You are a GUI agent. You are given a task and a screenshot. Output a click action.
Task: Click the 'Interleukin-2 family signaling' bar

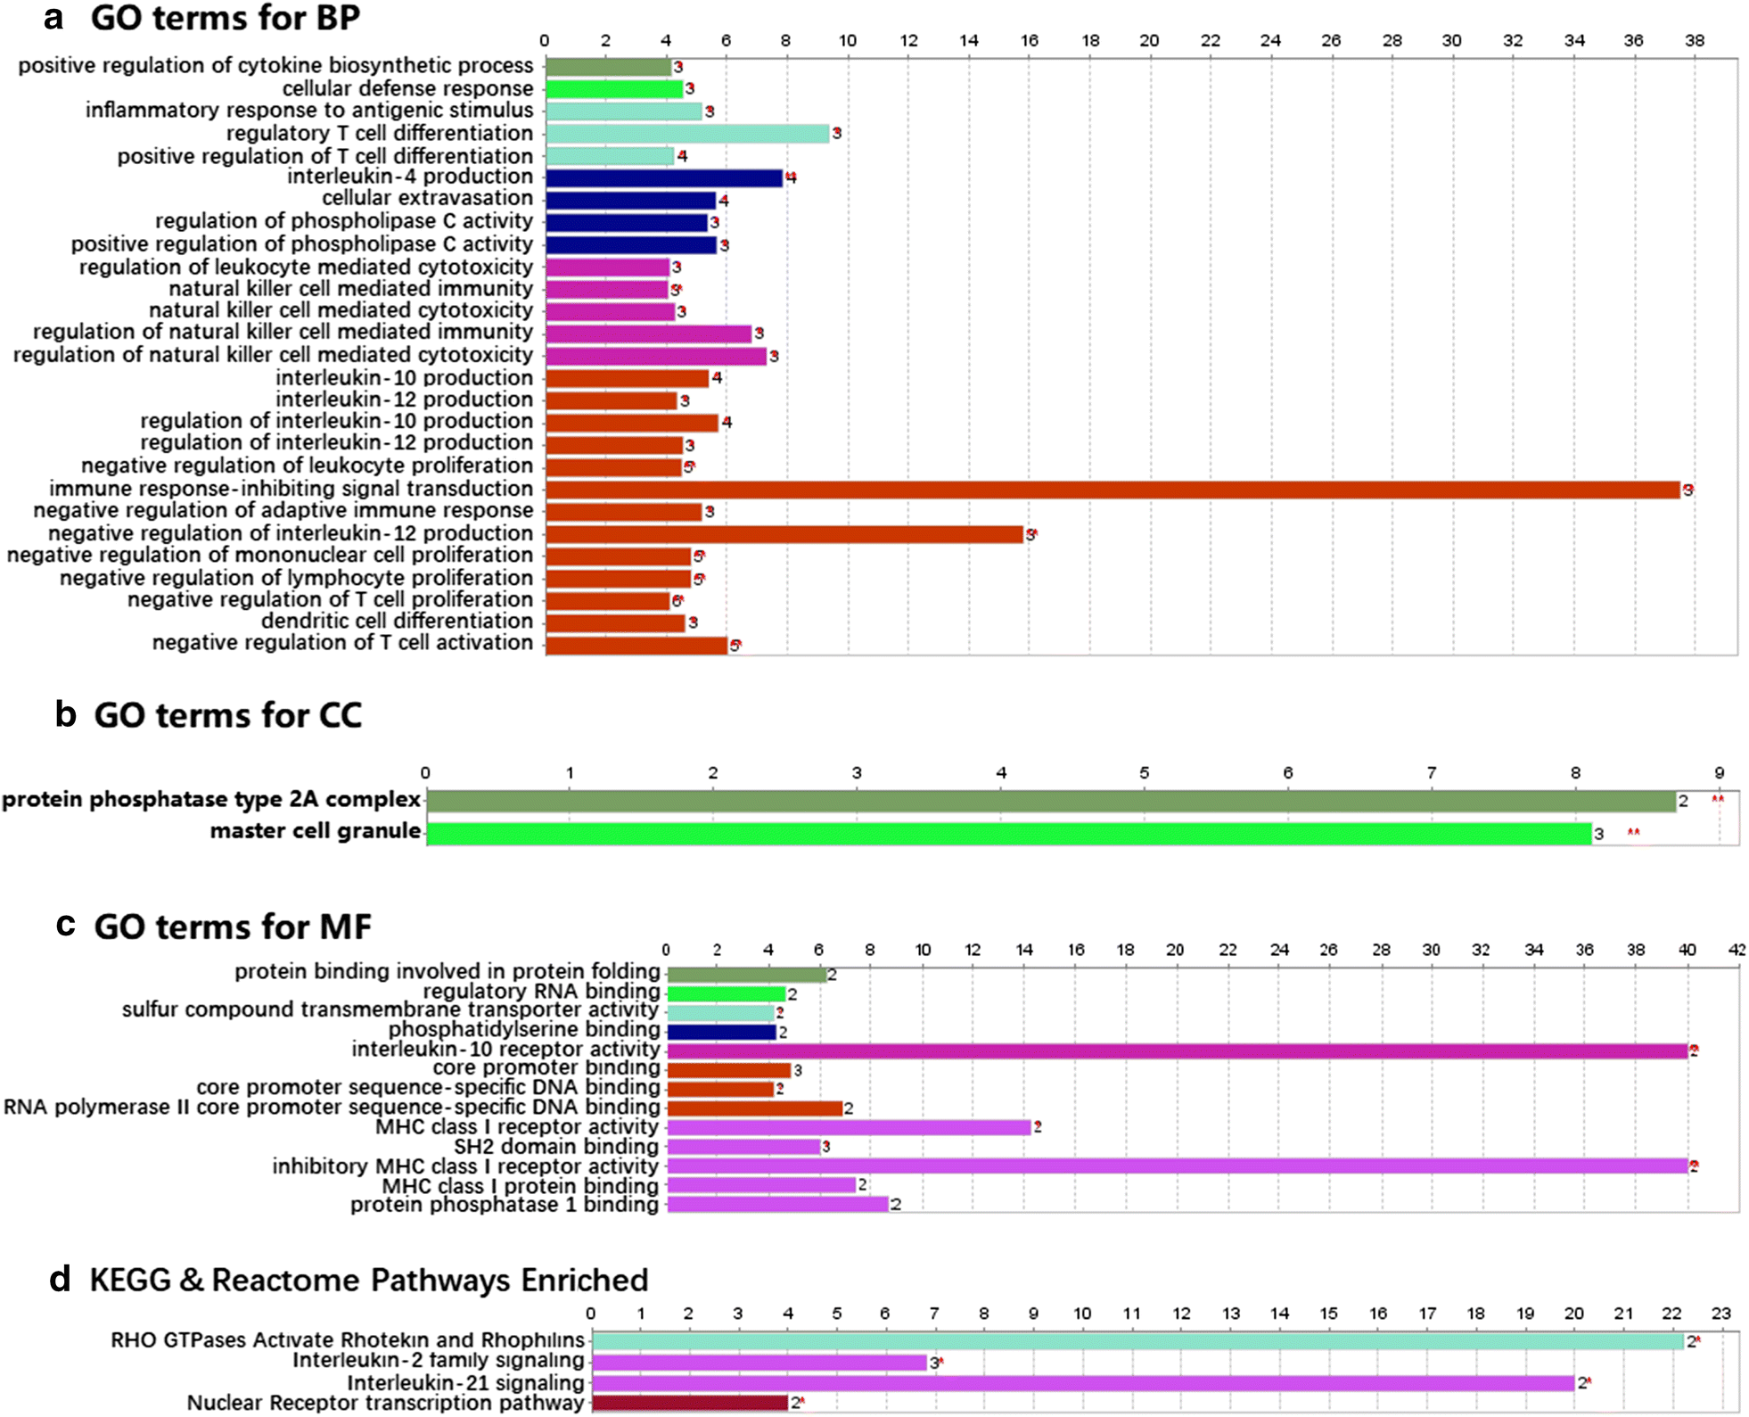click(x=760, y=1363)
